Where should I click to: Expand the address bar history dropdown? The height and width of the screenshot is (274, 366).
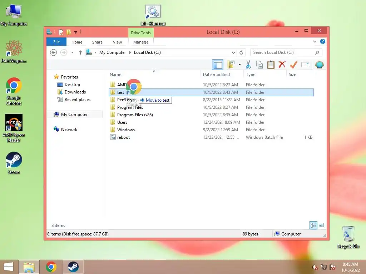click(233, 52)
